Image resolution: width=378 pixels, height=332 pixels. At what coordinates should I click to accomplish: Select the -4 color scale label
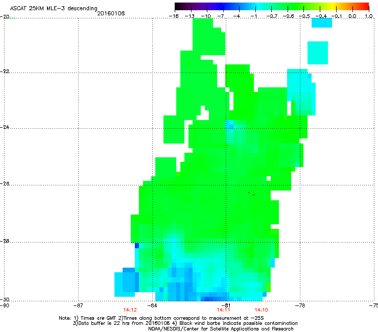click(238, 16)
